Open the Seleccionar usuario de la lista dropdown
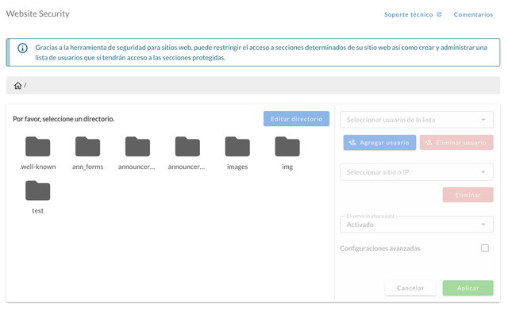Screen dimensions: 508x311 point(417,120)
